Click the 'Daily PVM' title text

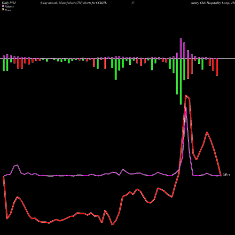tap(9, 3)
